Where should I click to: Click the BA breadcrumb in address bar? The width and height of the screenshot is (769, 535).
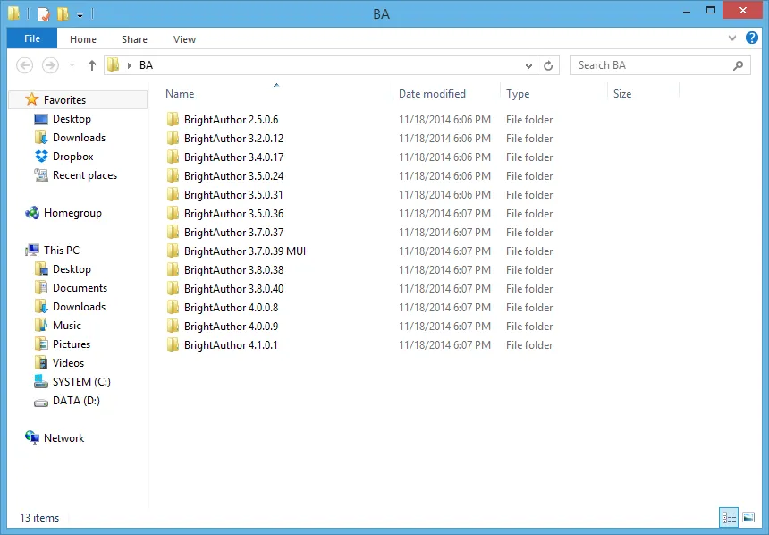pos(146,65)
